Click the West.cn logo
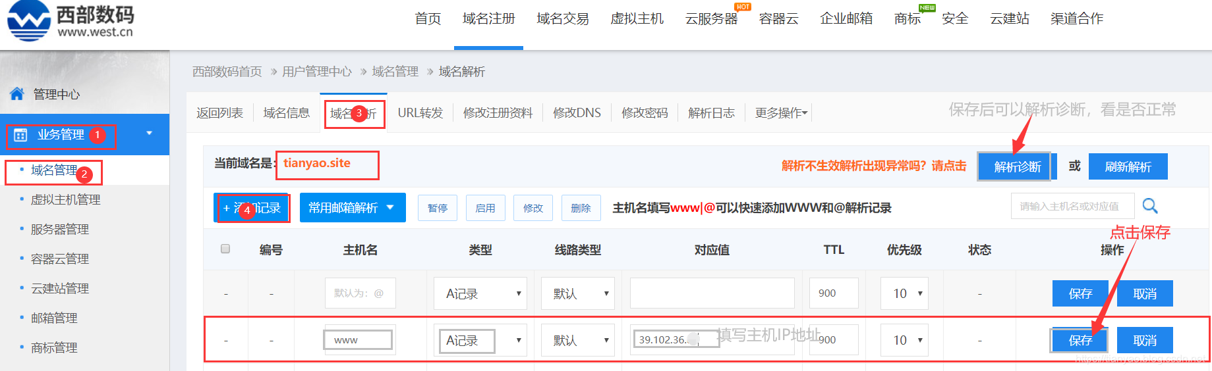Screen dimensions: 1212x371 pyautogui.click(x=71, y=20)
